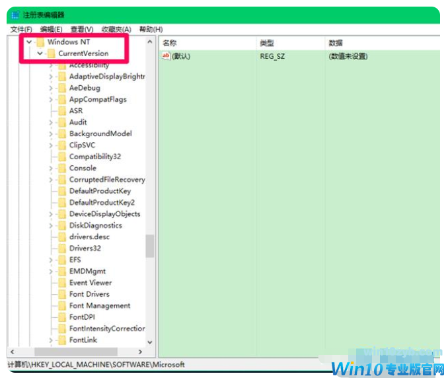Expand the AeDebug key
The width and height of the screenshot is (448, 378).
tap(51, 88)
